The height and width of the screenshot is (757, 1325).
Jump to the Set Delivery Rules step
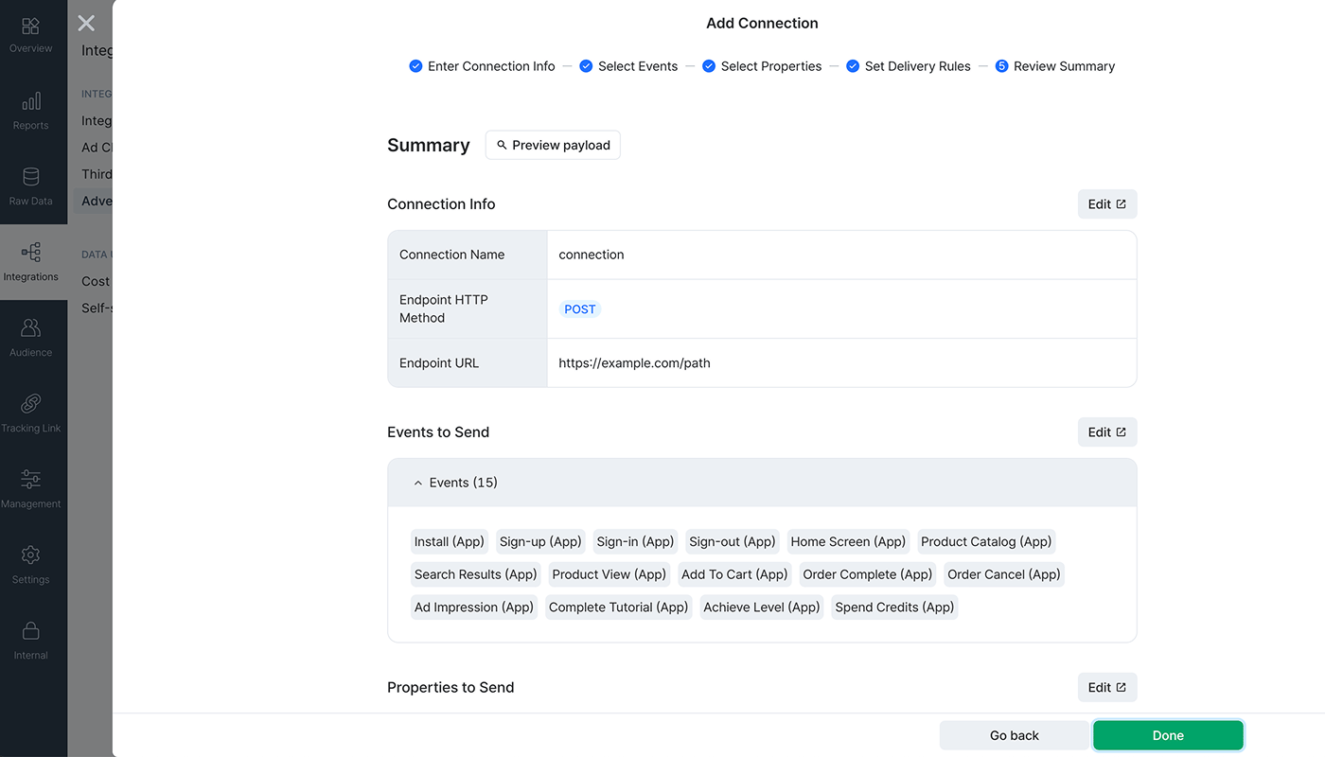(909, 66)
